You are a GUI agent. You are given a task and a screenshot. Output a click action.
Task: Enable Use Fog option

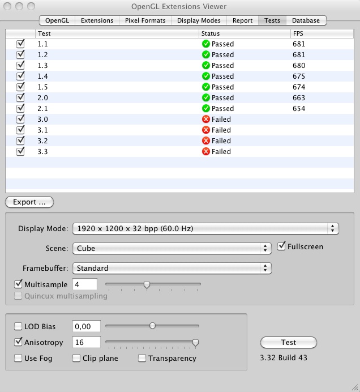[18, 358]
